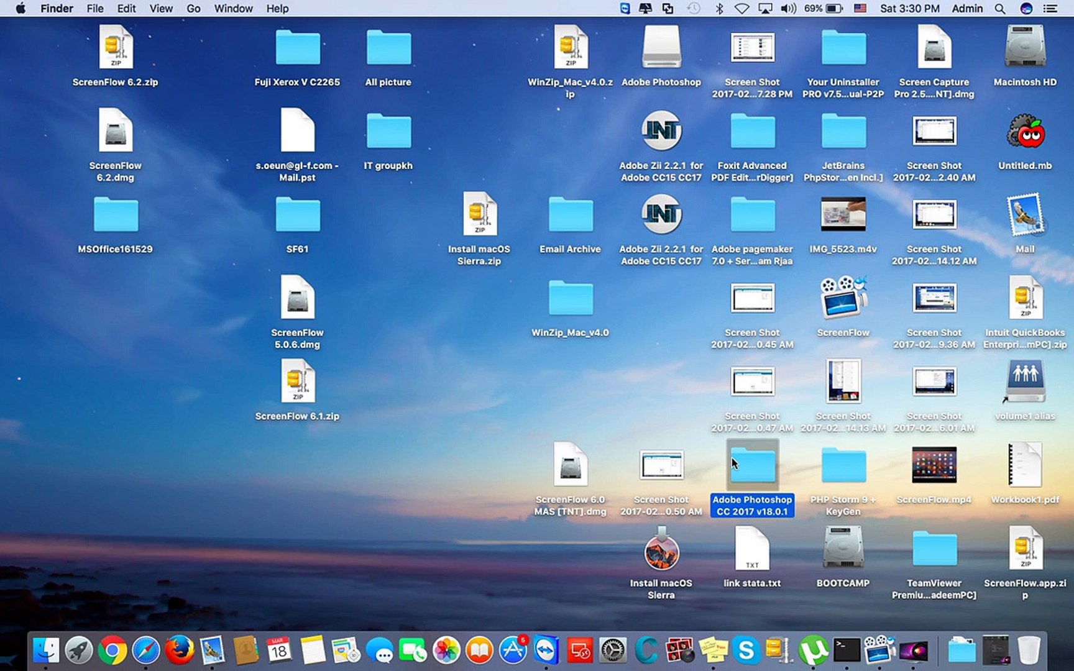Open the volume control in menu bar
1074x671 pixels.
(x=788, y=9)
